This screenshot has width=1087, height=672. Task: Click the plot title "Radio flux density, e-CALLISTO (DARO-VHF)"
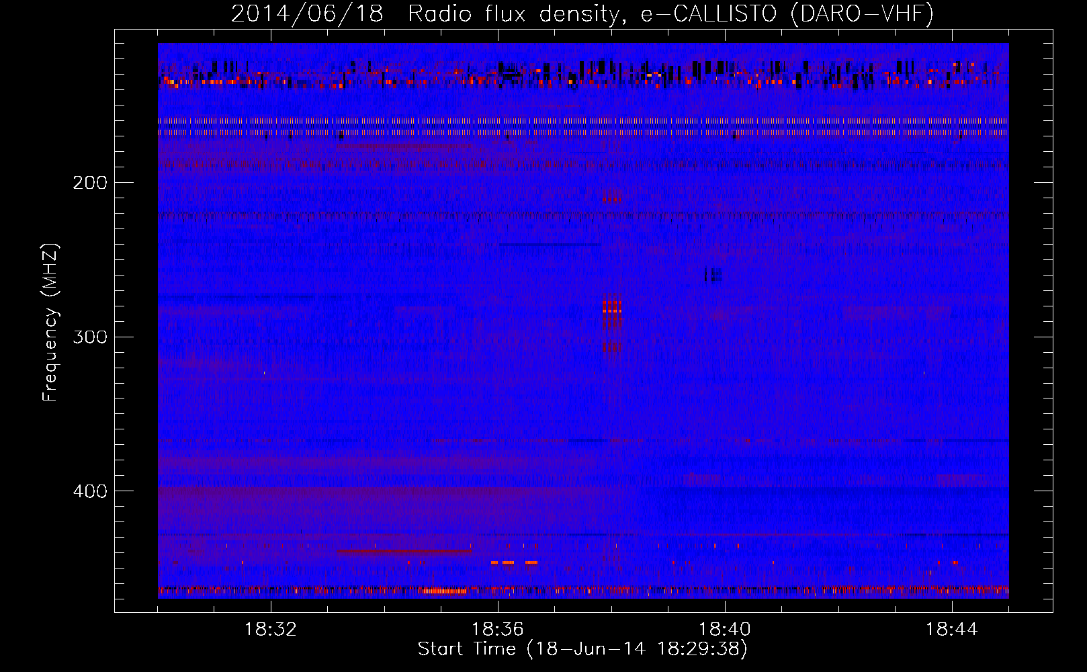(x=670, y=13)
